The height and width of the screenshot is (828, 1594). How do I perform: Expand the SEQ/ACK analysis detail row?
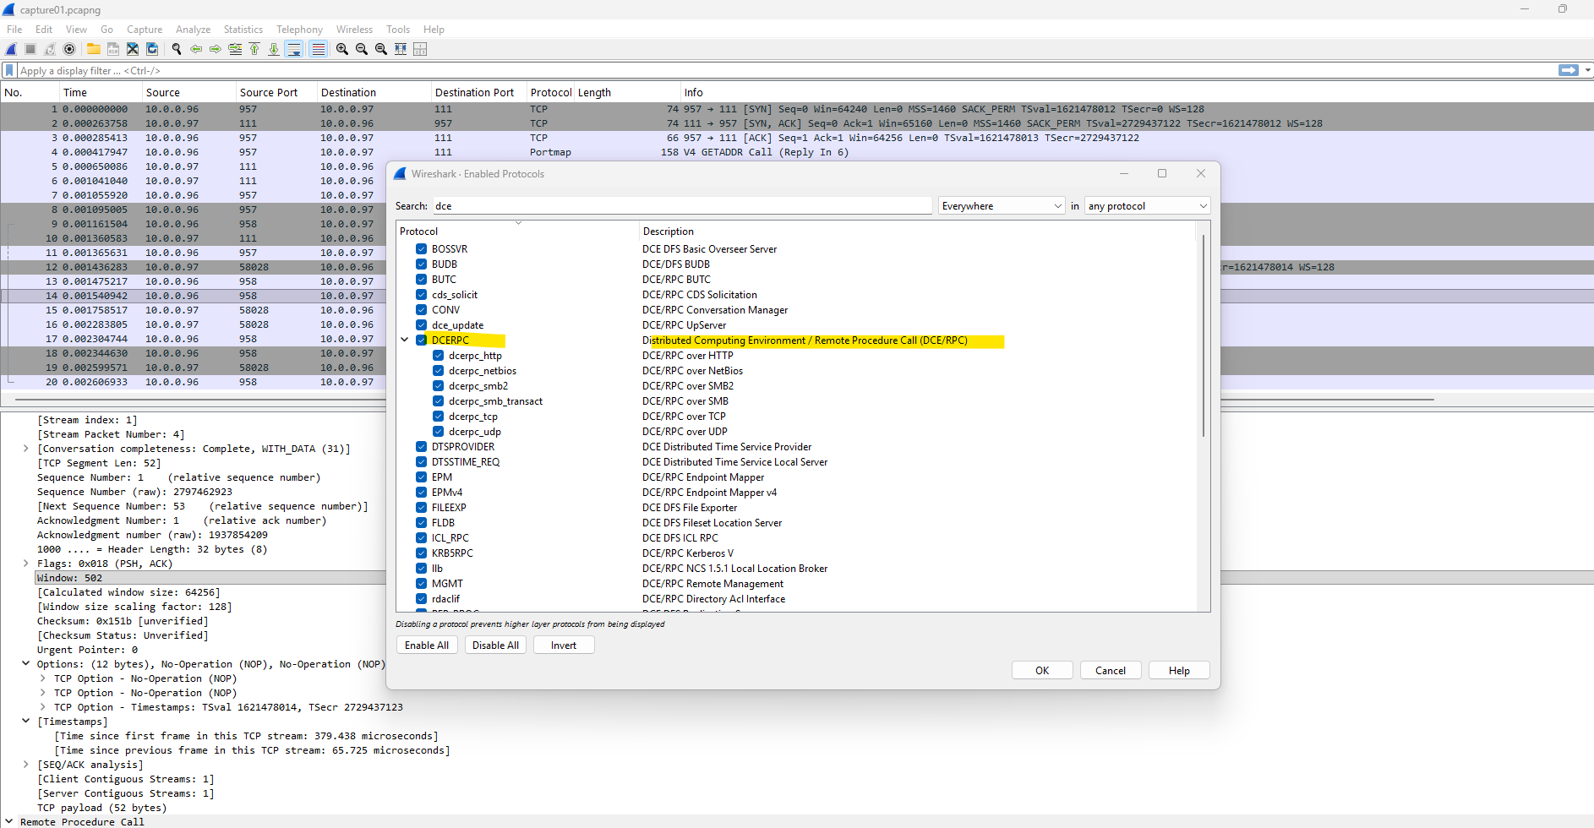pos(26,765)
